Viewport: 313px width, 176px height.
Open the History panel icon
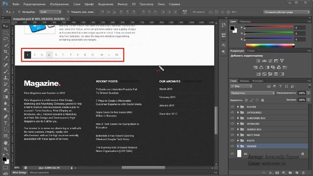tap(224, 25)
